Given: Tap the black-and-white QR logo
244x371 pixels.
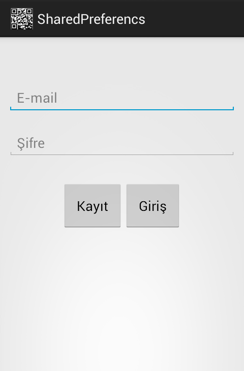Looking at the screenshot, I should point(22,19).
